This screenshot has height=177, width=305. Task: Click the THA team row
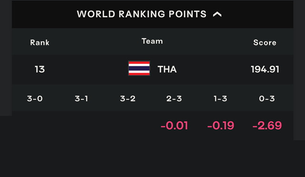[x=152, y=70]
